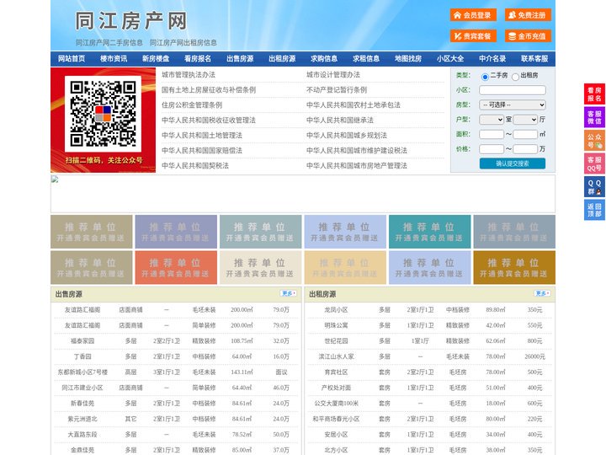Open 城市设计管理办法 link

(x=333, y=75)
